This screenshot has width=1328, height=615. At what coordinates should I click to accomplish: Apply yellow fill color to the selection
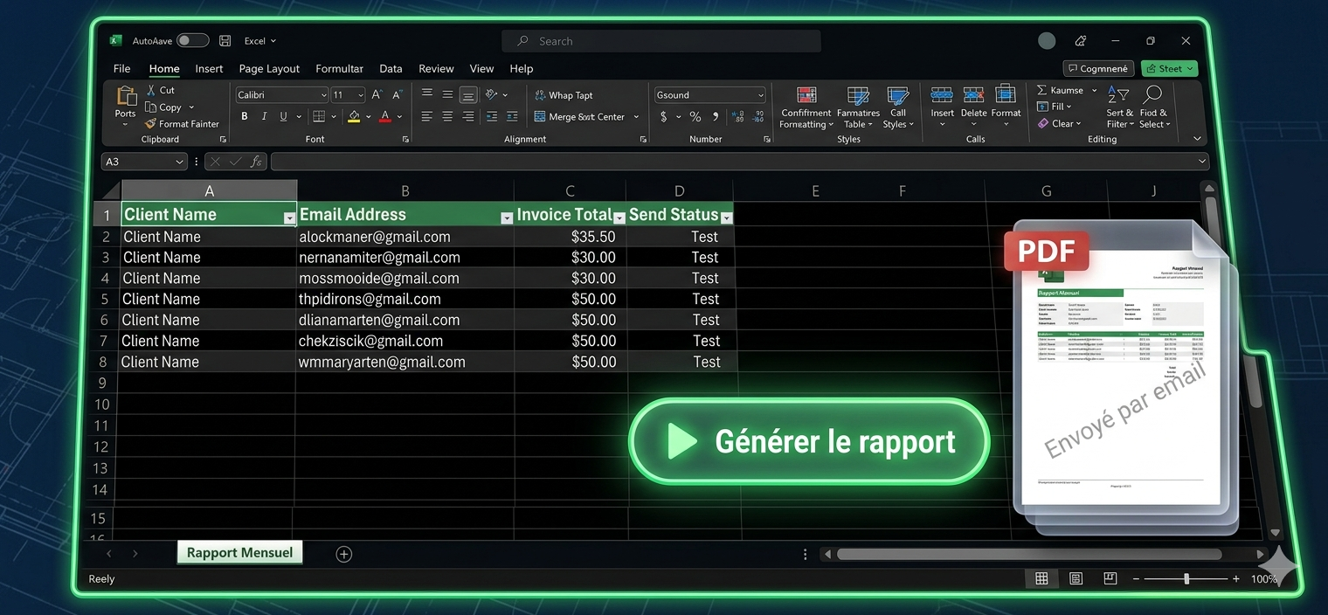pos(354,115)
